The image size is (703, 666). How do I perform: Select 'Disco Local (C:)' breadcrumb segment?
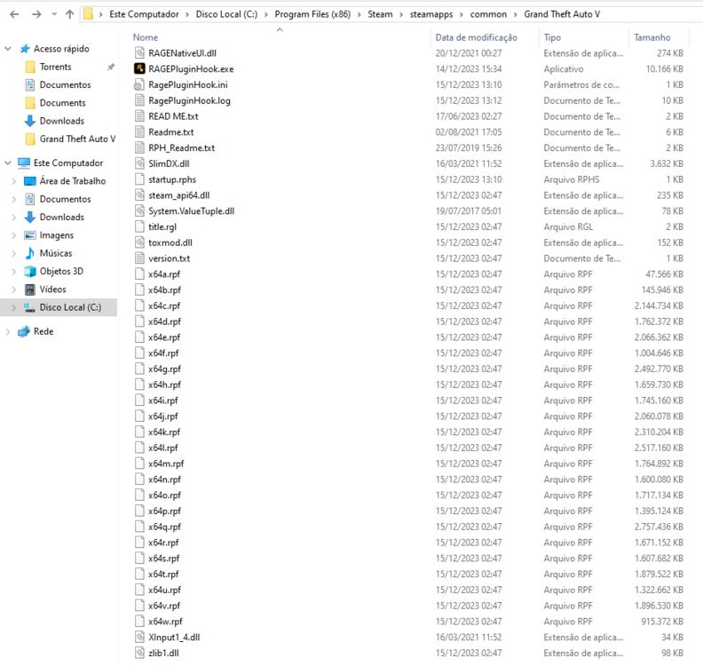[226, 14]
